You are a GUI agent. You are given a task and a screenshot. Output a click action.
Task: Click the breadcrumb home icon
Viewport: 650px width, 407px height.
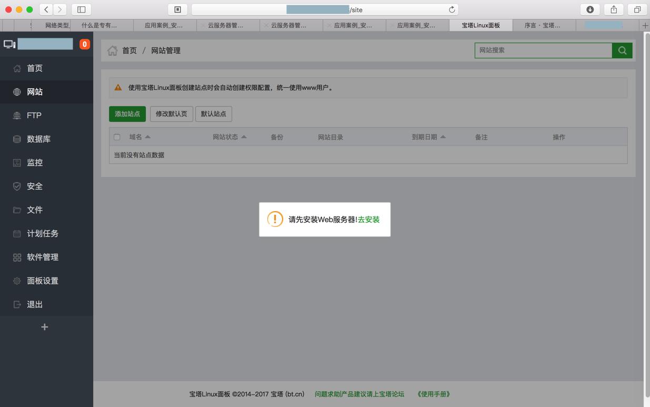pos(112,50)
